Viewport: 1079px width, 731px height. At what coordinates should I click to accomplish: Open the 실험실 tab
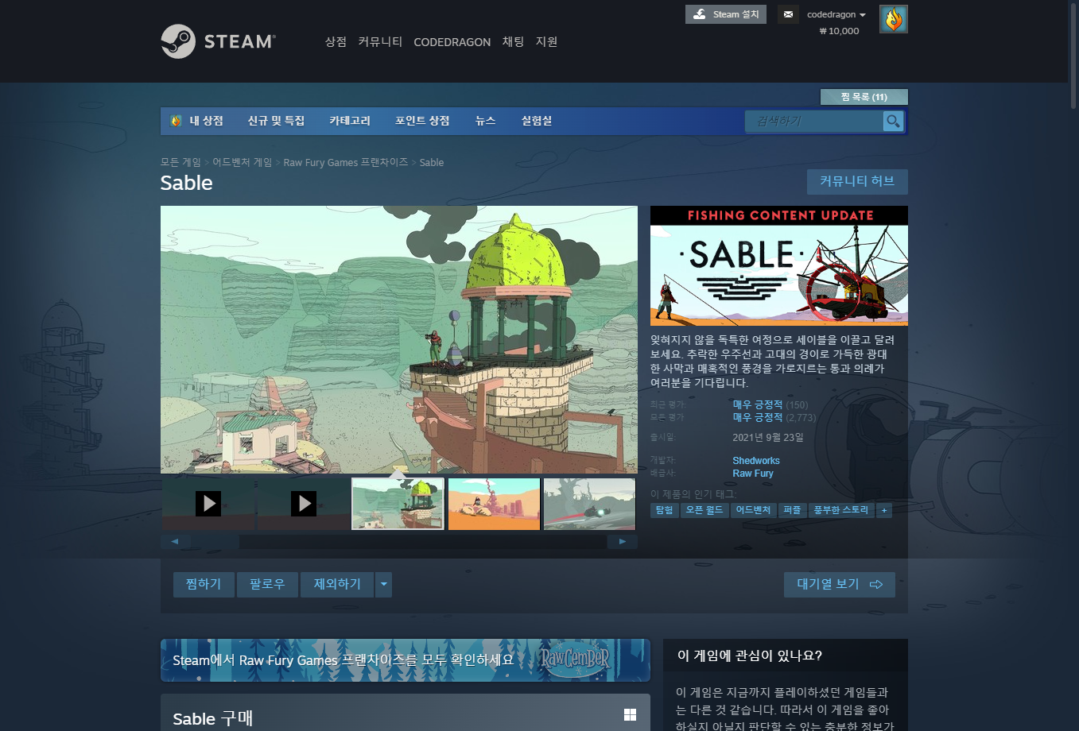[537, 121]
